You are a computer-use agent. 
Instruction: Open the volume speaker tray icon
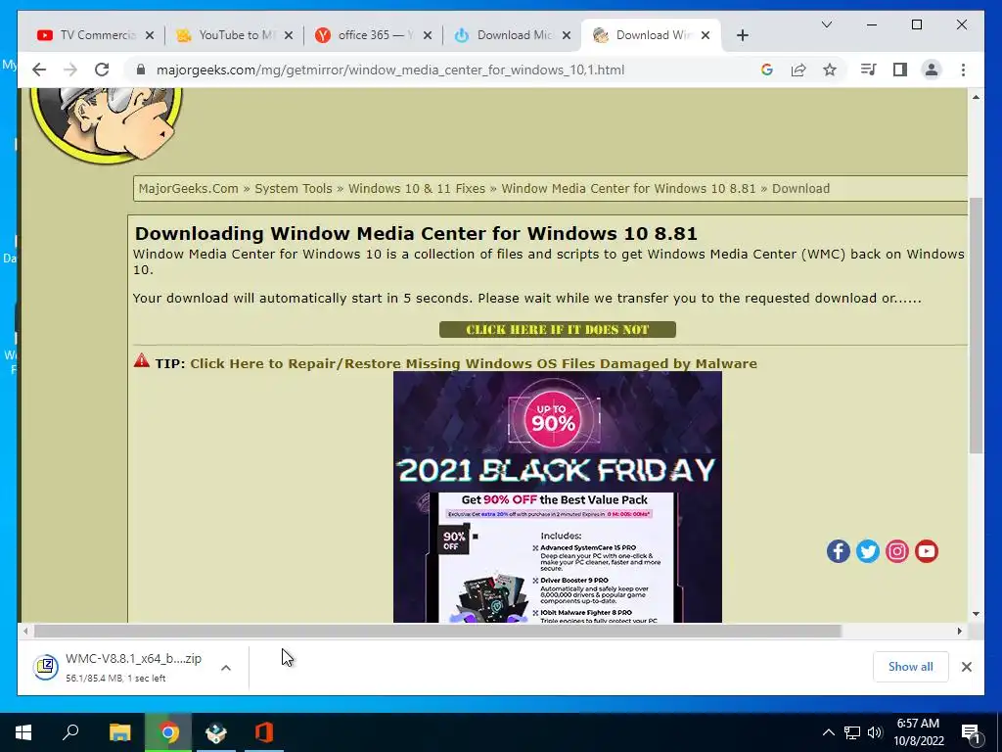[875, 732]
